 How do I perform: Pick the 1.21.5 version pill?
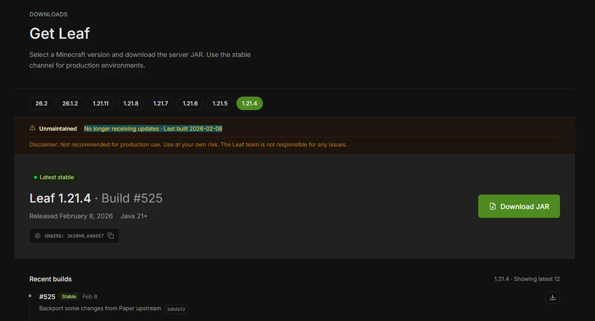click(220, 103)
